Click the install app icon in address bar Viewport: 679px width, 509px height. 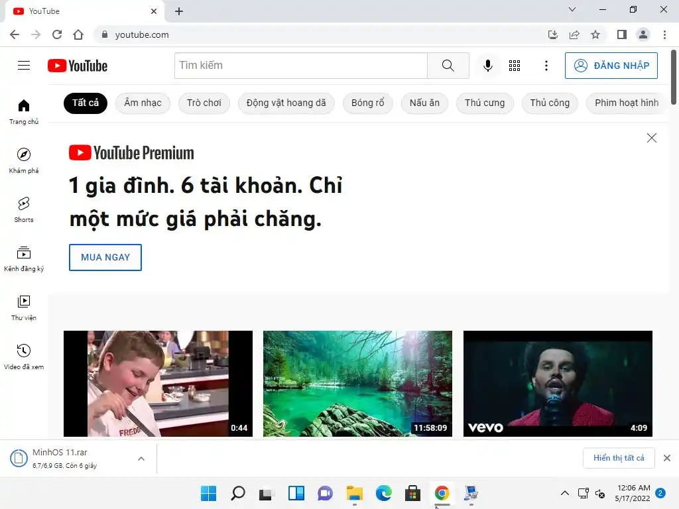click(x=552, y=34)
